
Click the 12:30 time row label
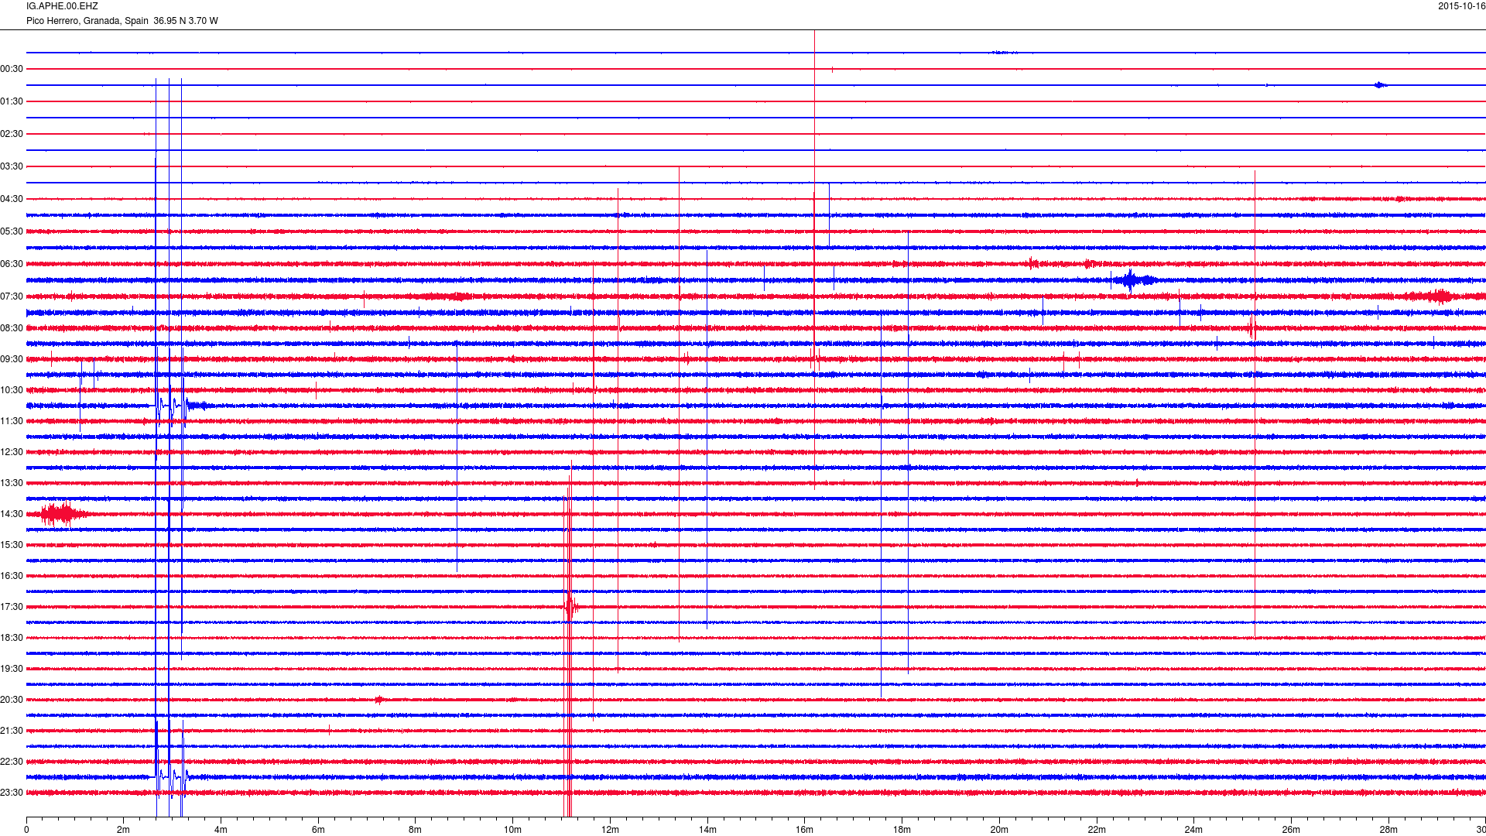point(12,452)
